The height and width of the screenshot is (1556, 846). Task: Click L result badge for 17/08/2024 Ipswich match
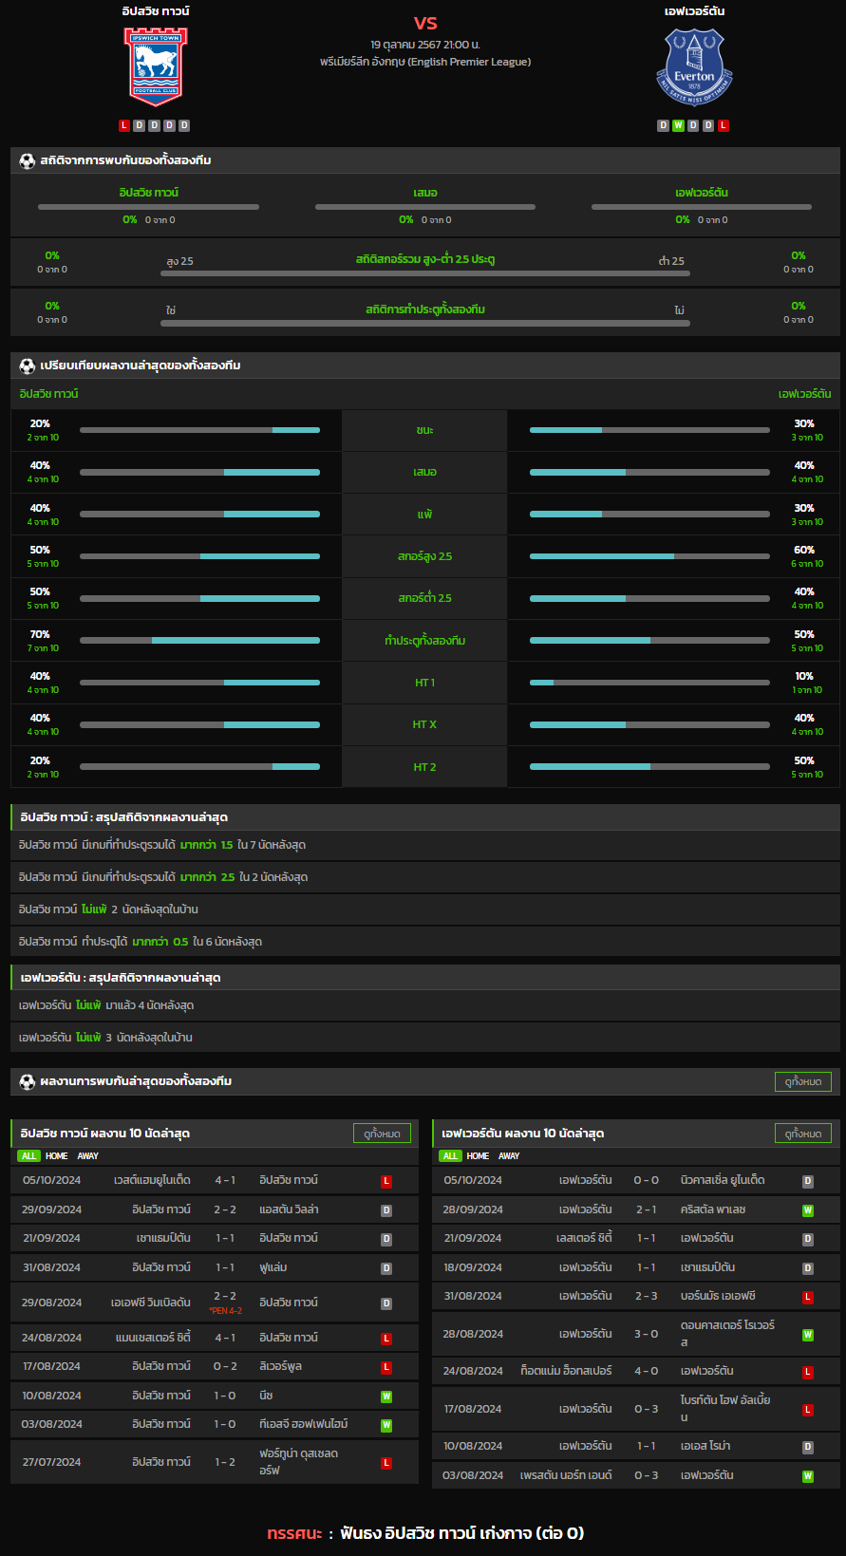pos(386,1367)
